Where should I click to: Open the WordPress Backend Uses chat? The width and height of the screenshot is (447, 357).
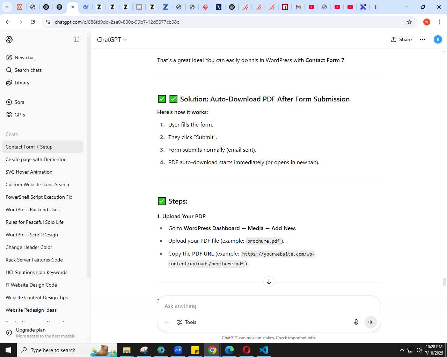(43, 210)
